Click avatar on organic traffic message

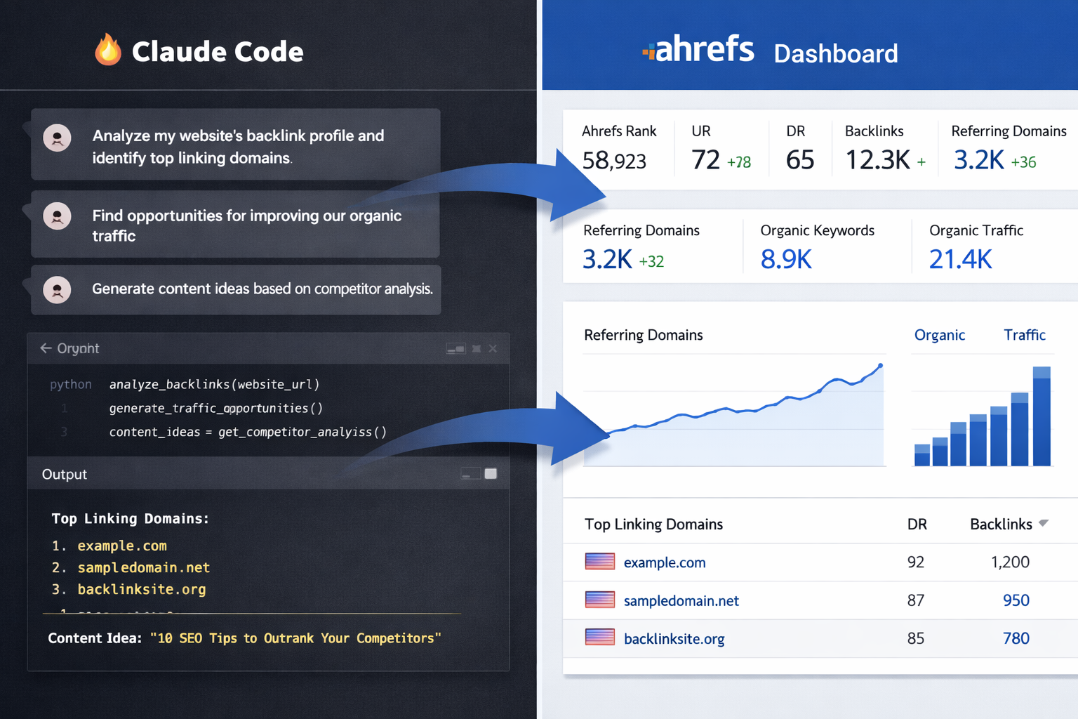click(58, 216)
